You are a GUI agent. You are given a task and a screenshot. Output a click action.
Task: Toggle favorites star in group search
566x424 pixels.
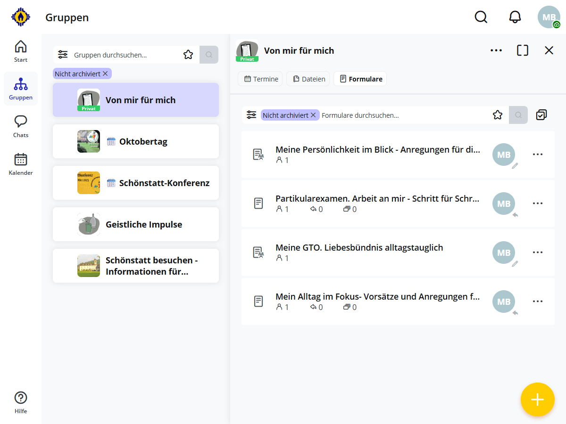pos(188,55)
